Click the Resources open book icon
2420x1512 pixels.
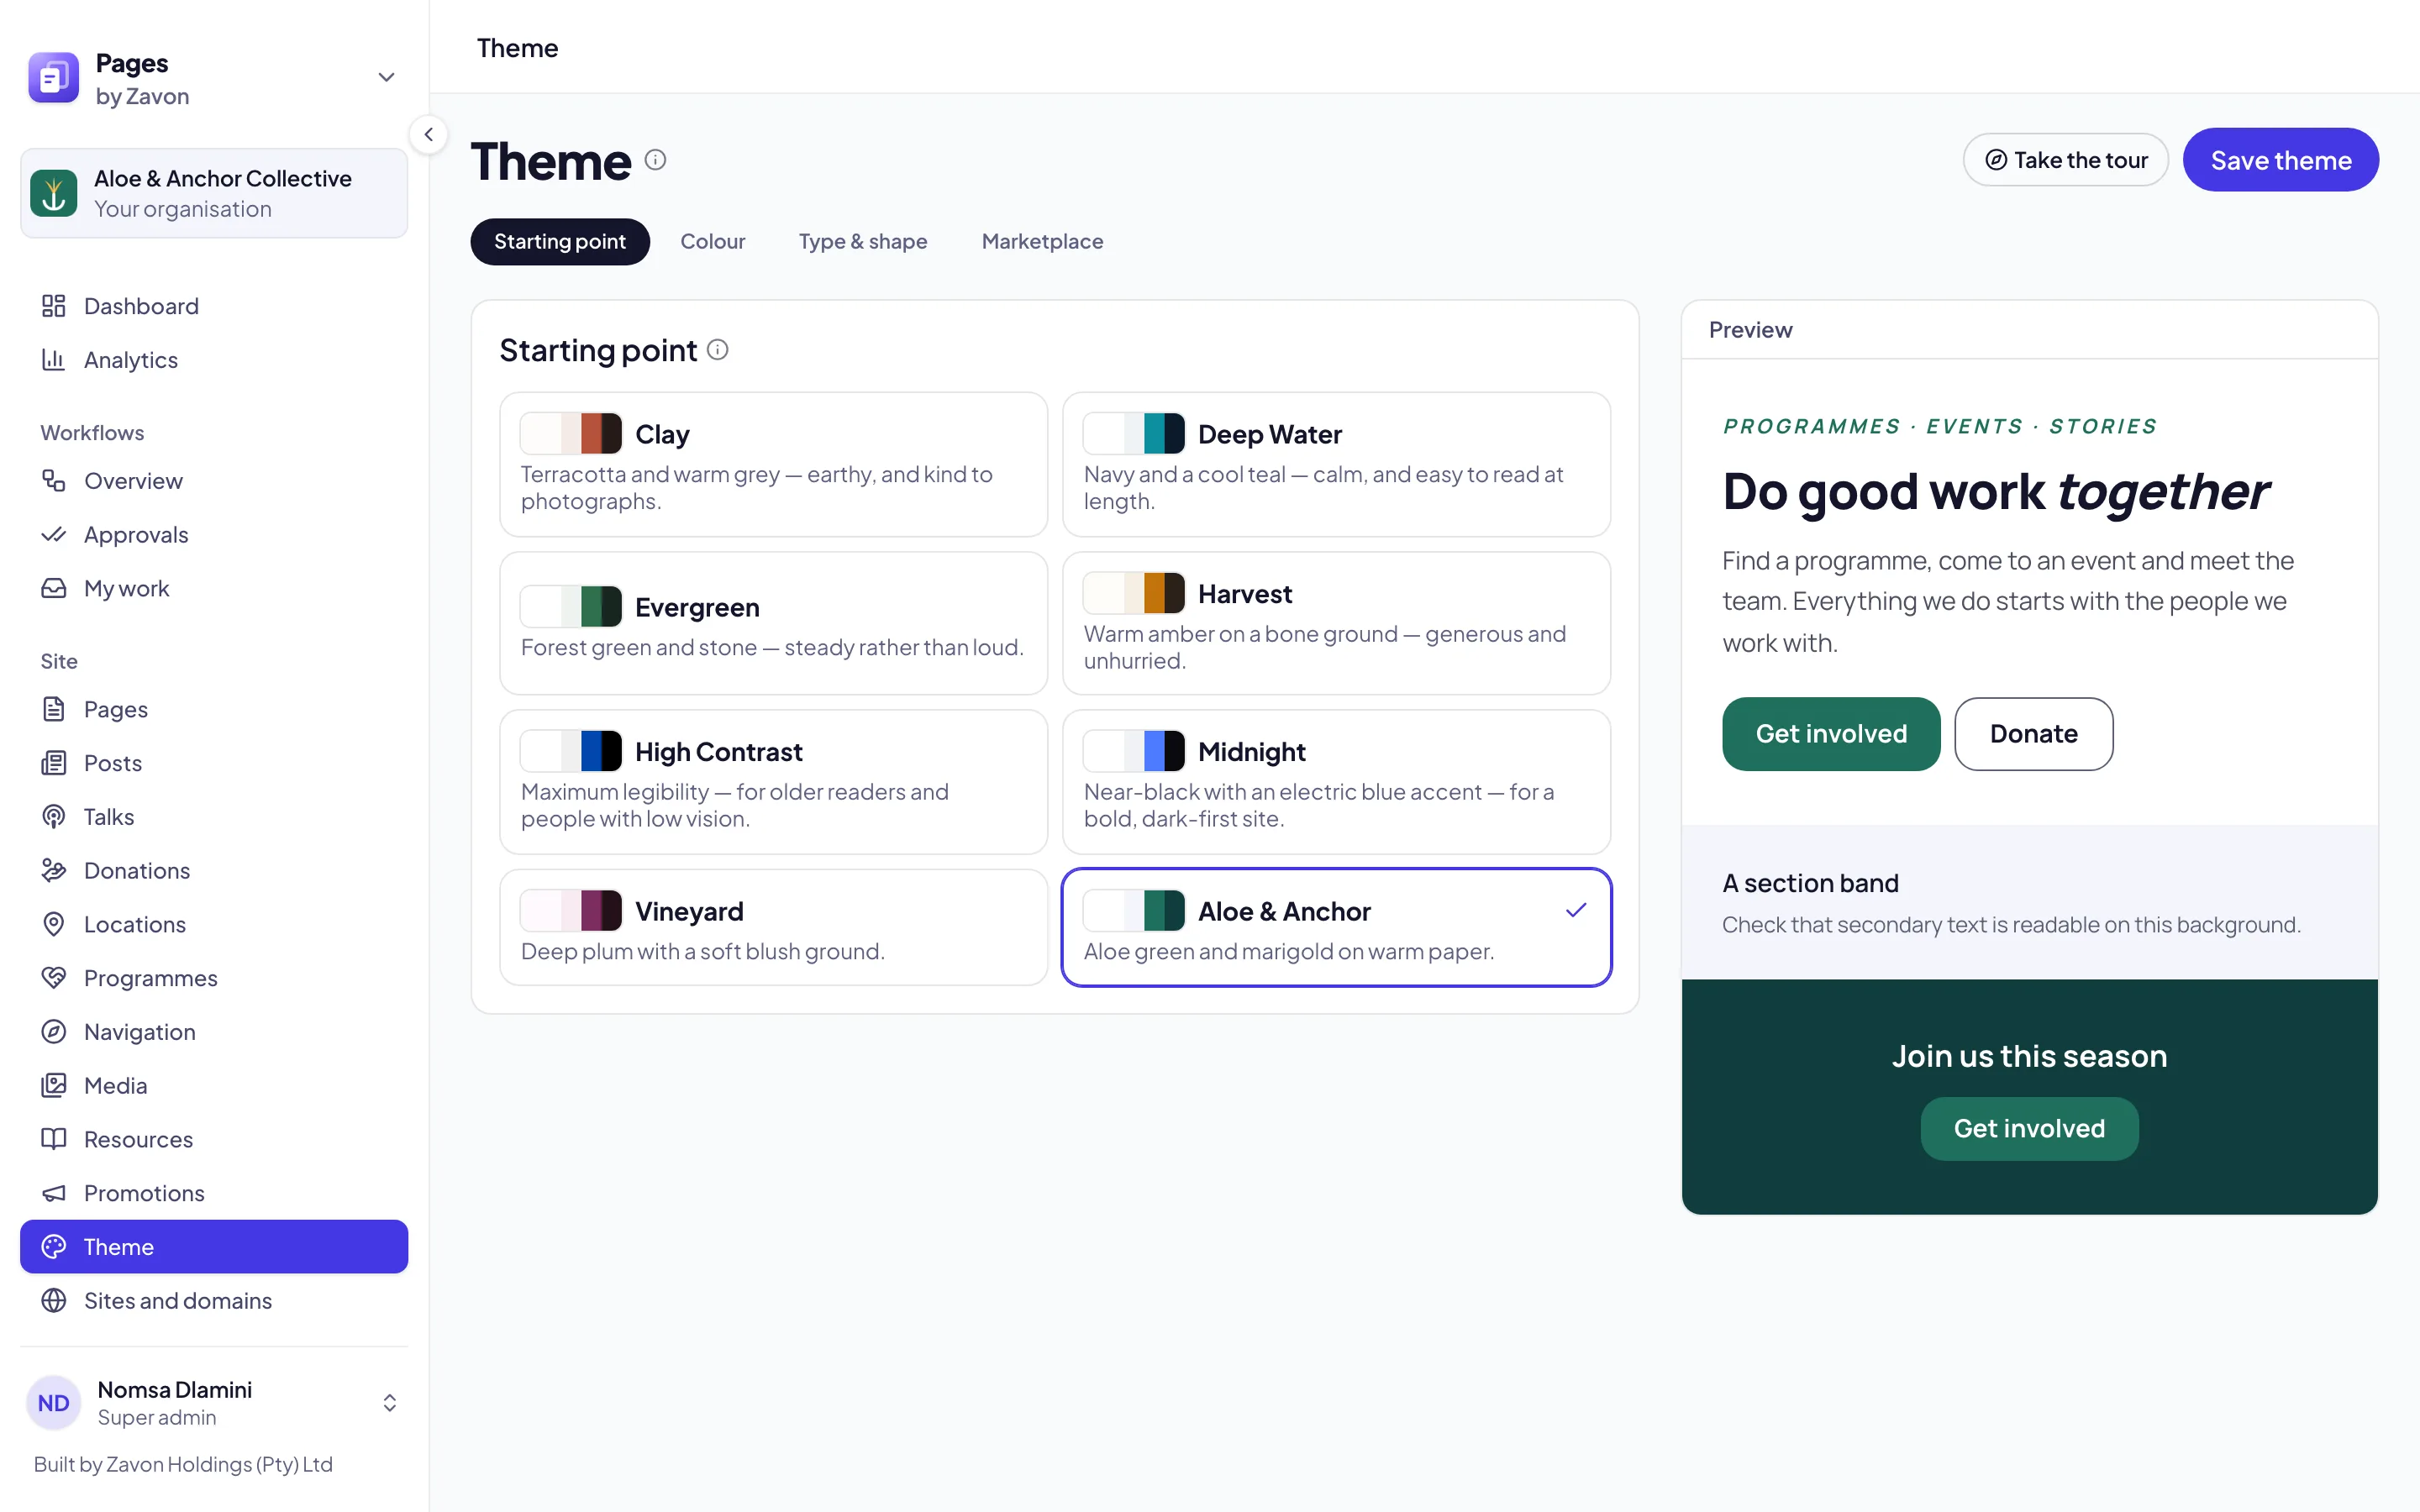(x=54, y=1140)
